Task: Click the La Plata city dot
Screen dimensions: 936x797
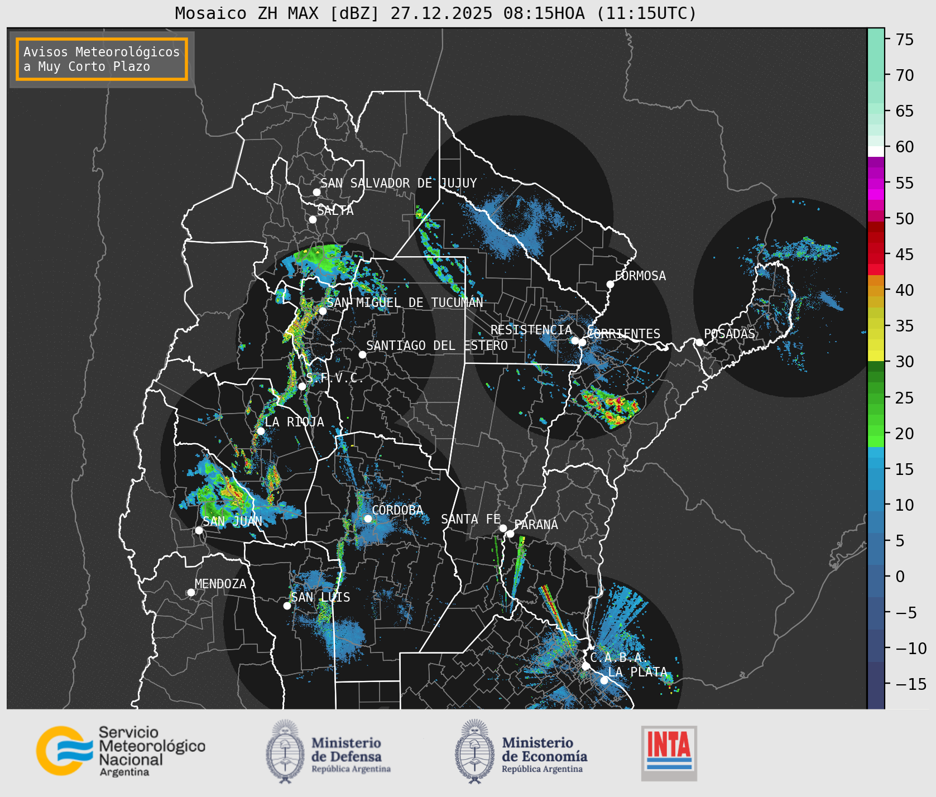Action: (604, 680)
